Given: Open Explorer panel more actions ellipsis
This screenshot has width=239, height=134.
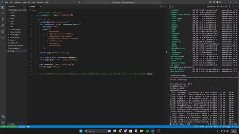Looking at the screenshot, I should pos(24,7).
